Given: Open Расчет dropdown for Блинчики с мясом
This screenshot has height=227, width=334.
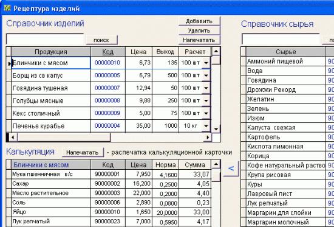Looking at the screenshot, I should [x=206, y=63].
